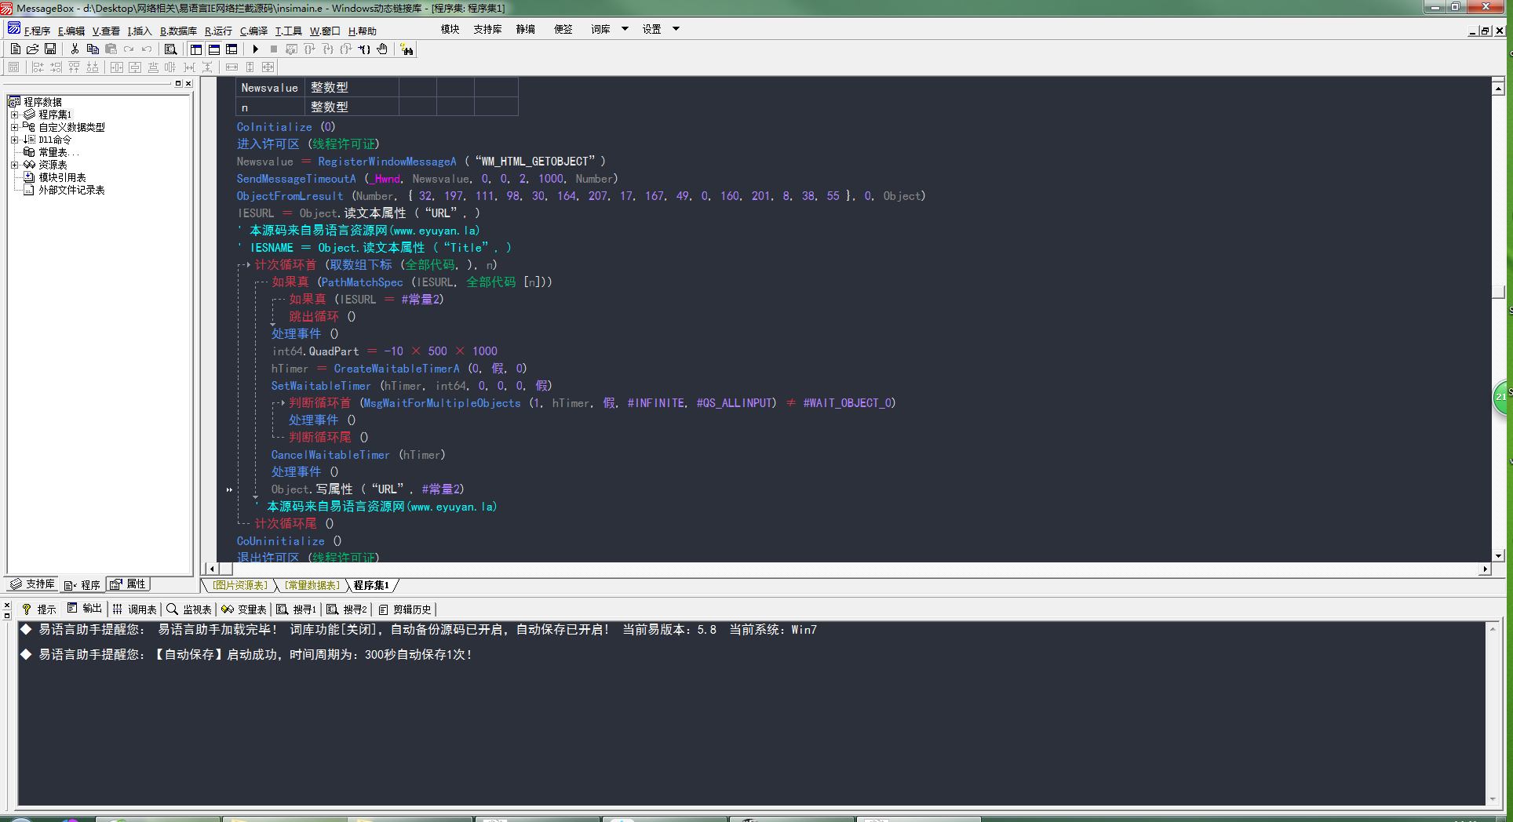The width and height of the screenshot is (1513, 822).
Task: Open the 变量表 tab
Action: [244, 609]
